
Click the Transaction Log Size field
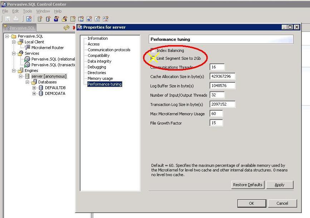(222, 104)
